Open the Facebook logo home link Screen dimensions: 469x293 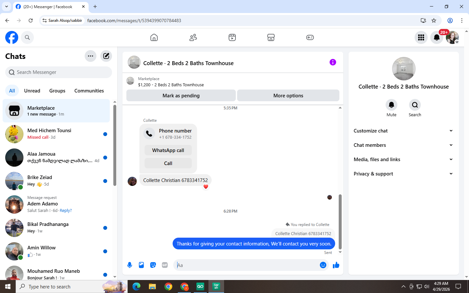[12, 37]
